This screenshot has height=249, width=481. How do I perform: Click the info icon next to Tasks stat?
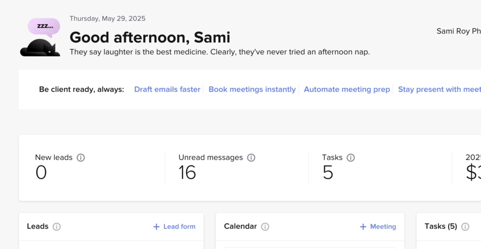point(350,158)
